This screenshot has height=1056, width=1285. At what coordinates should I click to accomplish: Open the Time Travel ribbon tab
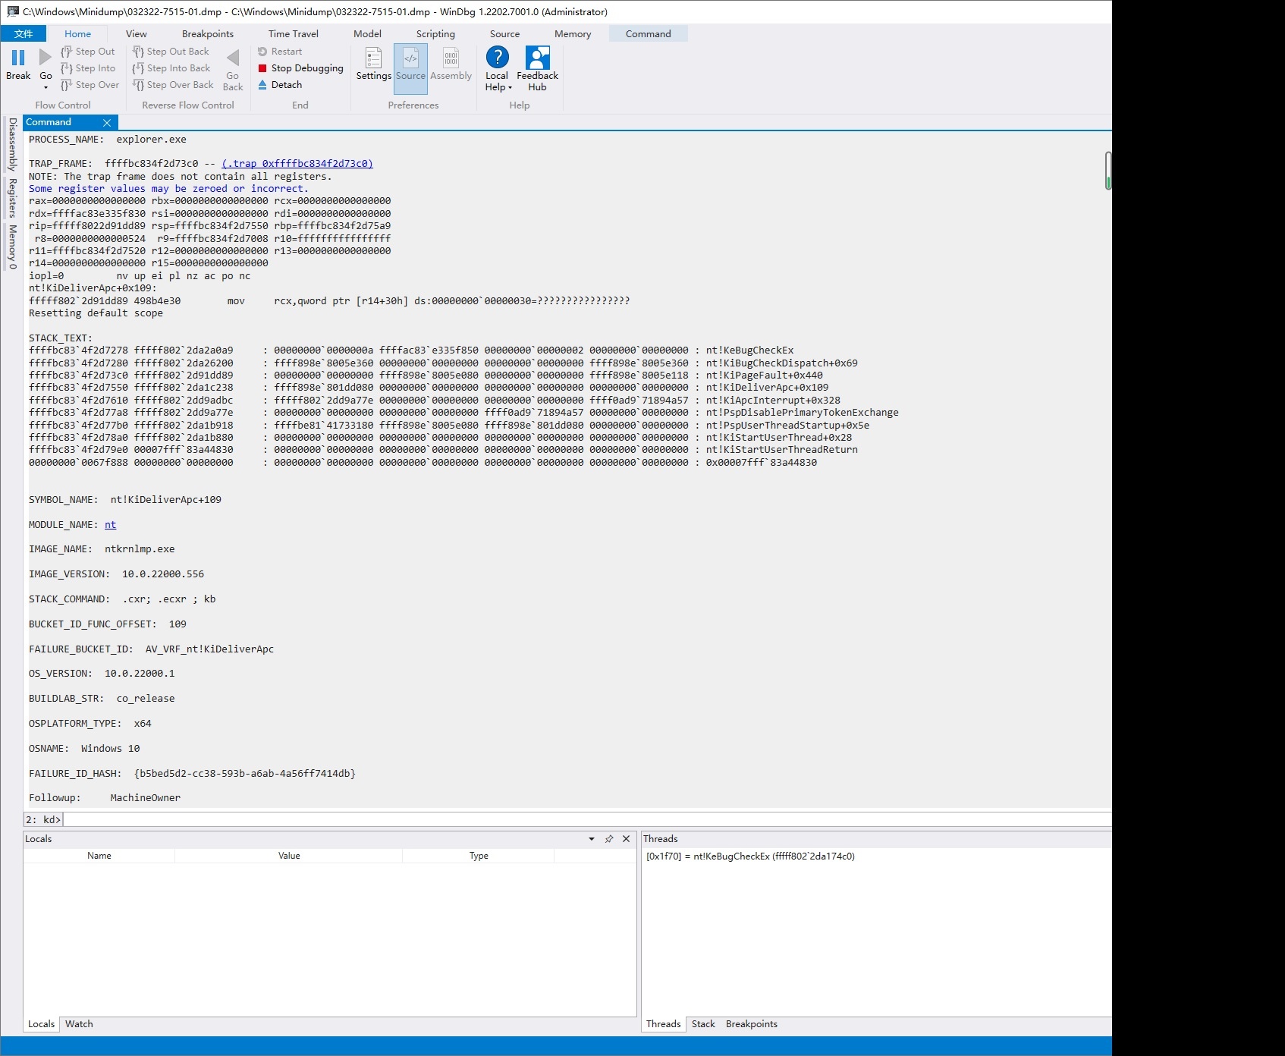tap(294, 34)
